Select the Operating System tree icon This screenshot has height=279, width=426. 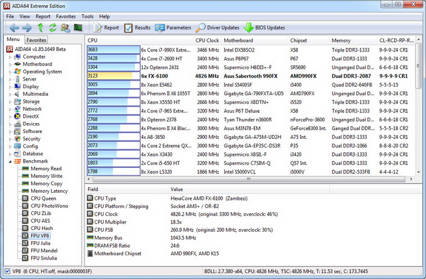17,72
